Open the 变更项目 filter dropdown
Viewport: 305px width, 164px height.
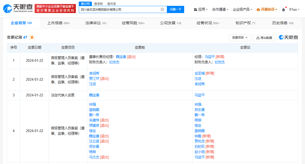240,38
